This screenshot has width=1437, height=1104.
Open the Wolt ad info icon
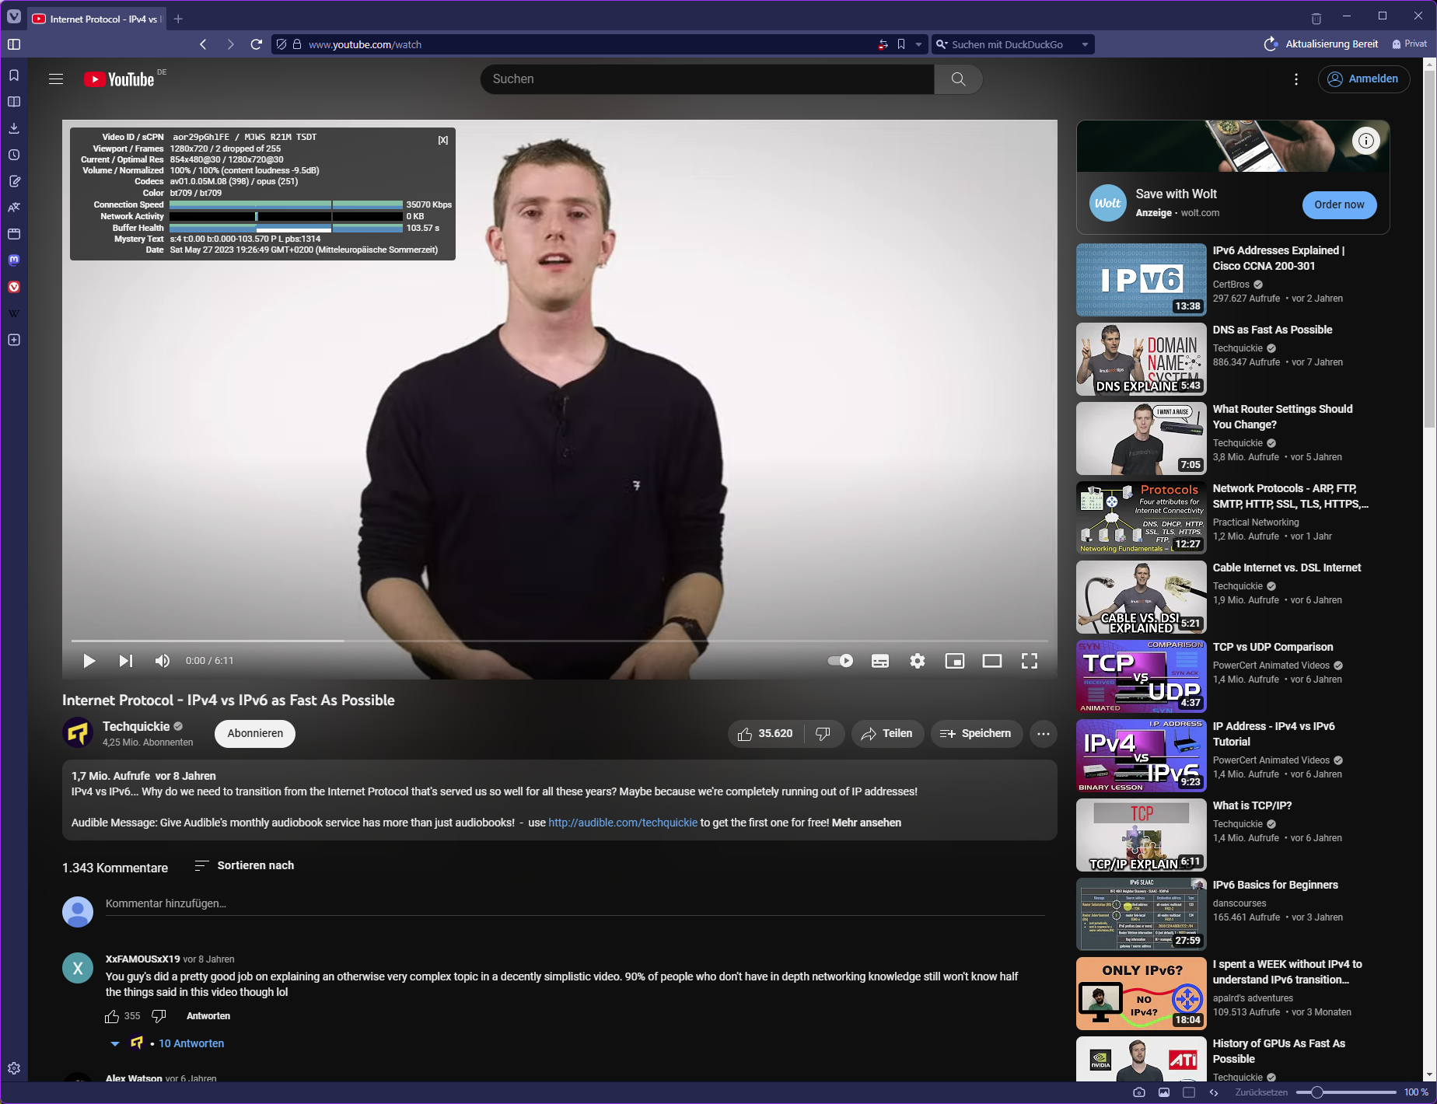[x=1366, y=141]
